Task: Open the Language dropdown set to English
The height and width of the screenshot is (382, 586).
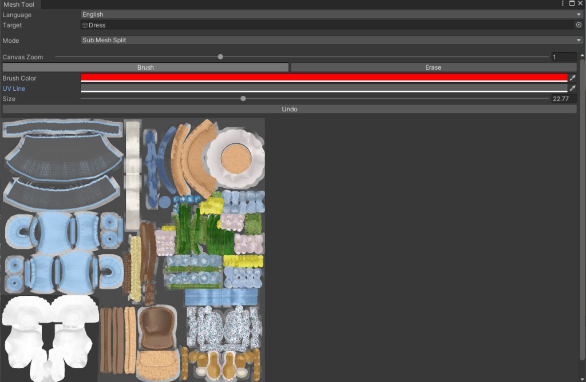Action: point(329,14)
